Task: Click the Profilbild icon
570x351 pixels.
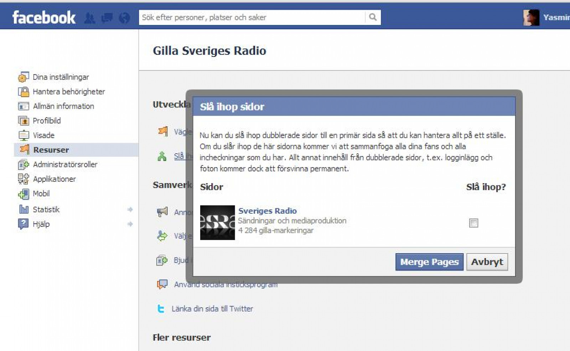Action: 24,121
